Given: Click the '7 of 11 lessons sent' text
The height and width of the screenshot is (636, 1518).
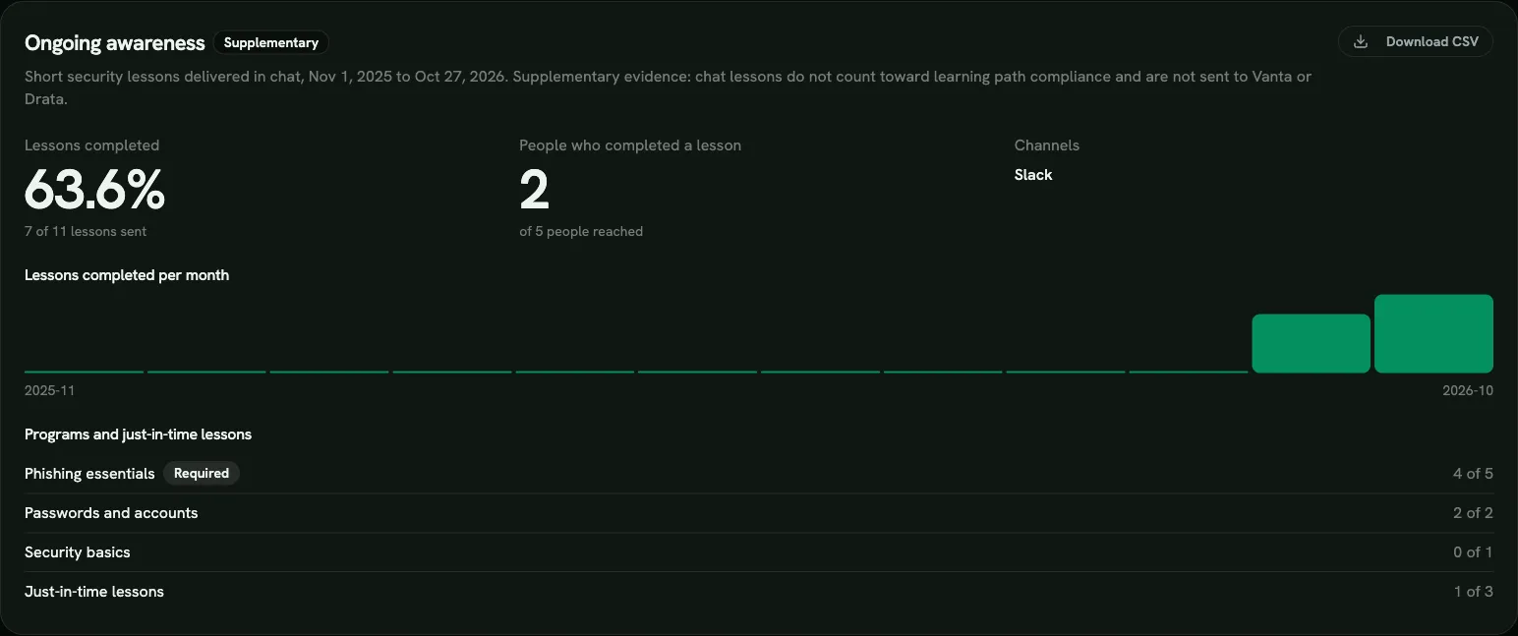Looking at the screenshot, I should (86, 231).
